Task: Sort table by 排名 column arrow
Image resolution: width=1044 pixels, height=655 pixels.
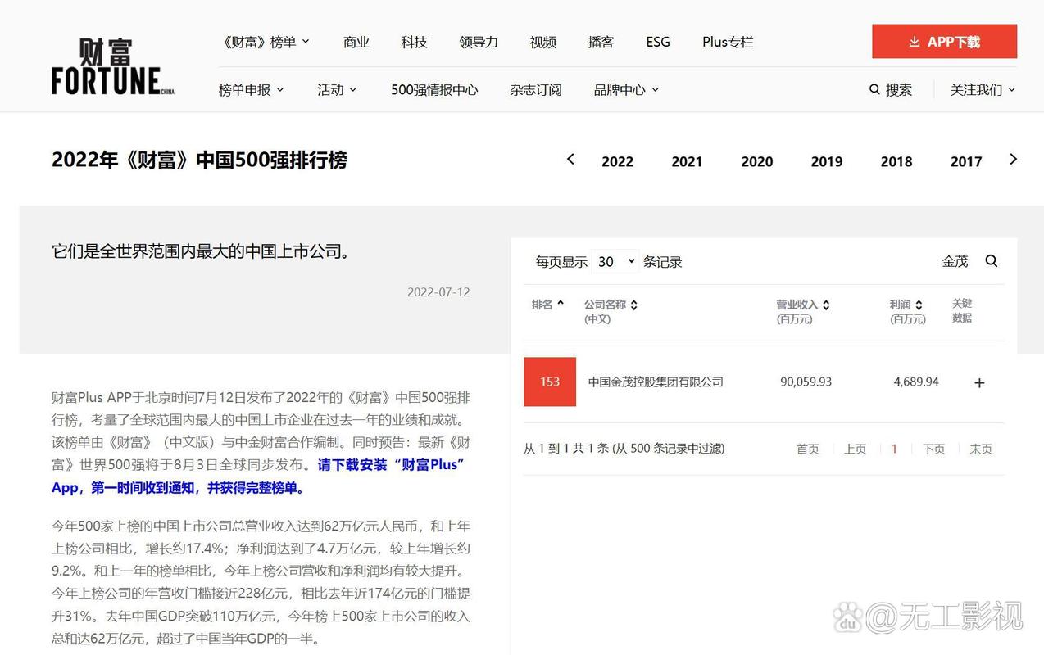Action: 561,304
